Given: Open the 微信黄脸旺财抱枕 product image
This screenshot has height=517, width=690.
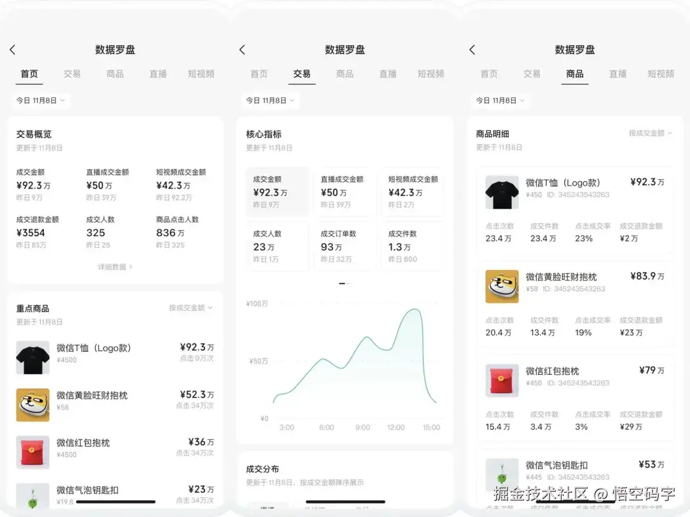Looking at the screenshot, I should 33,405.
